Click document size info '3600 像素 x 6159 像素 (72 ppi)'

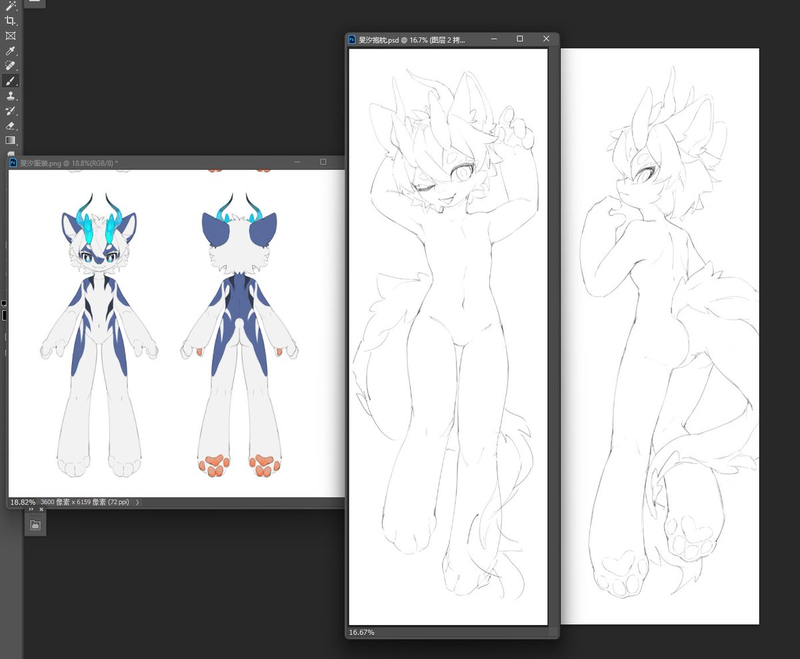[x=85, y=502]
